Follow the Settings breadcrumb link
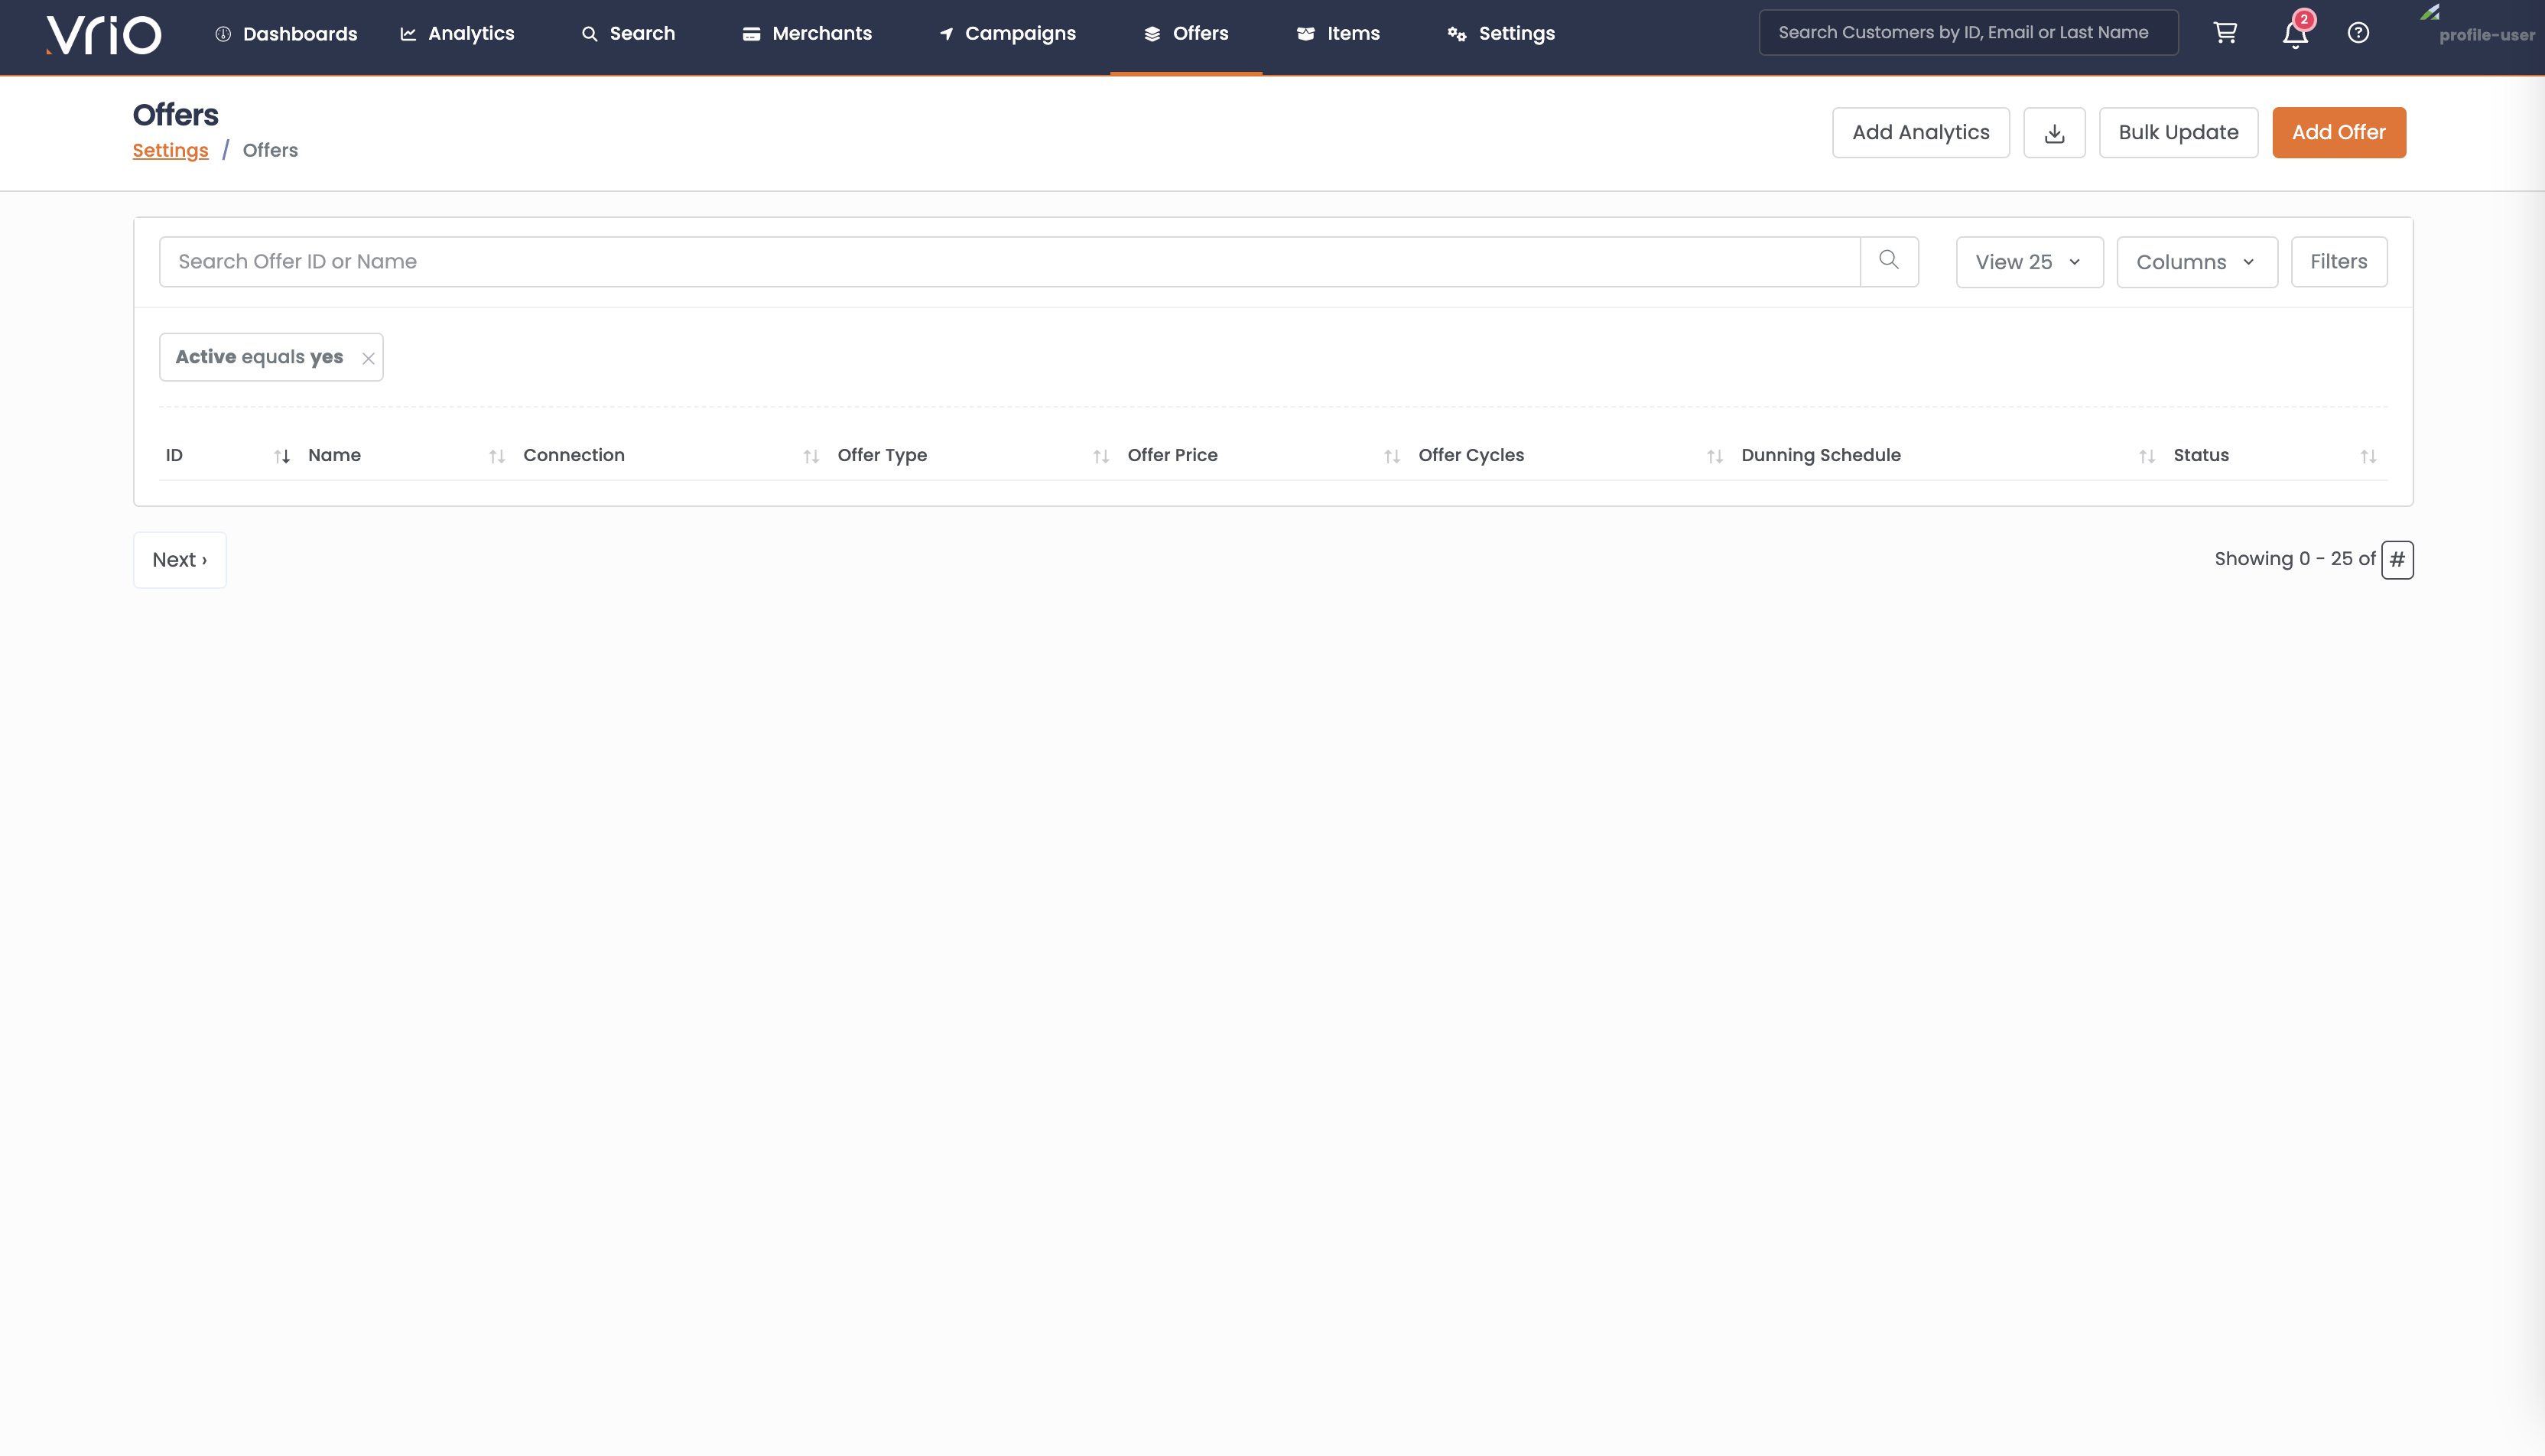This screenshot has height=1456, width=2545. 170,151
